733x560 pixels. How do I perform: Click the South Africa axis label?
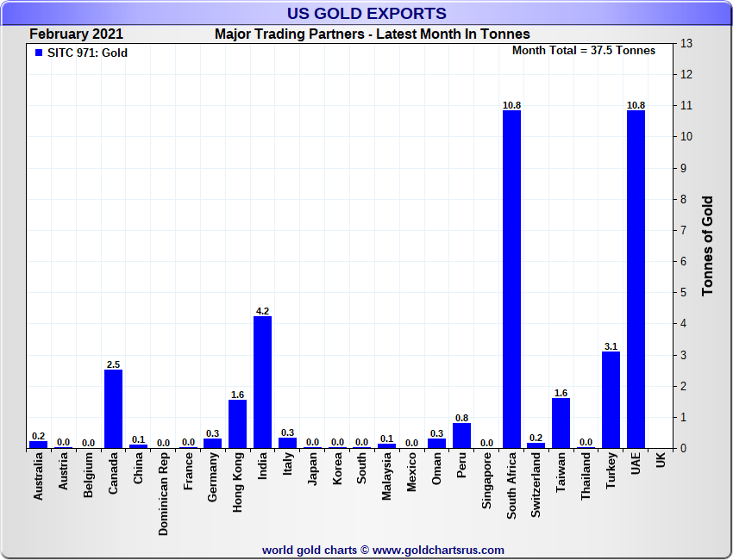pos(511,486)
